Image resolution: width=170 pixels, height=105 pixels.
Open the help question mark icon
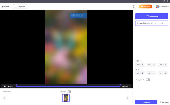tap(134, 6)
